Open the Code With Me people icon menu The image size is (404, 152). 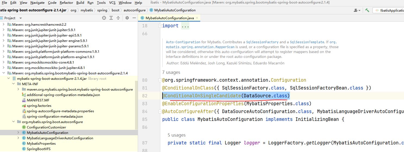point(357,10)
